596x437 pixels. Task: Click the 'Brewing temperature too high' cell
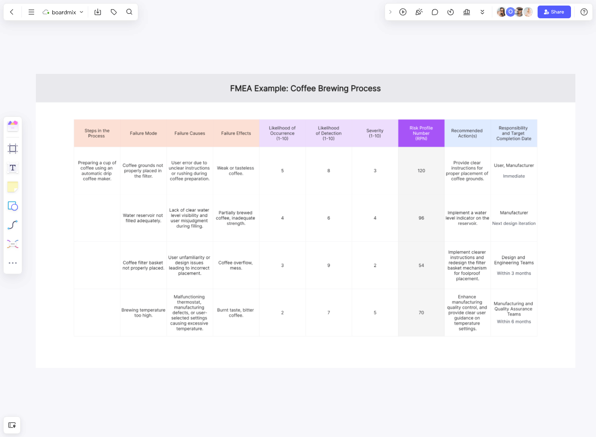click(x=143, y=313)
